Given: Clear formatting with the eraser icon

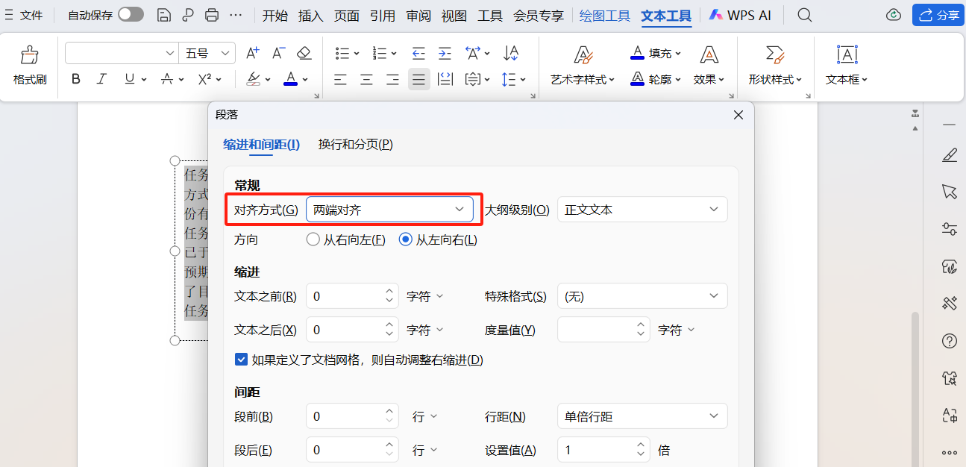Looking at the screenshot, I should pyautogui.click(x=304, y=52).
